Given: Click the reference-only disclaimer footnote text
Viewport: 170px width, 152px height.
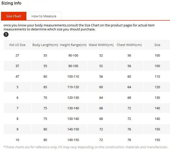Looking at the screenshot, I should click(86, 147).
